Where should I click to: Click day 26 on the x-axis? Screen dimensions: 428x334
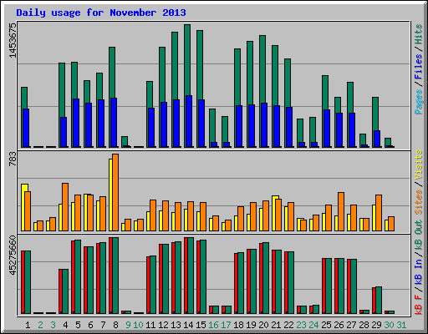pos(339,325)
